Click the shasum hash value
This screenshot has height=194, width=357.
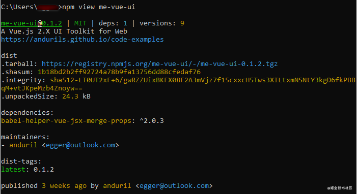(119, 72)
